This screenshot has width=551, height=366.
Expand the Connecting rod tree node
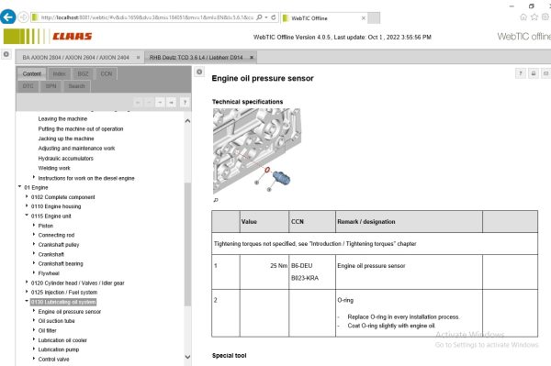coord(34,235)
